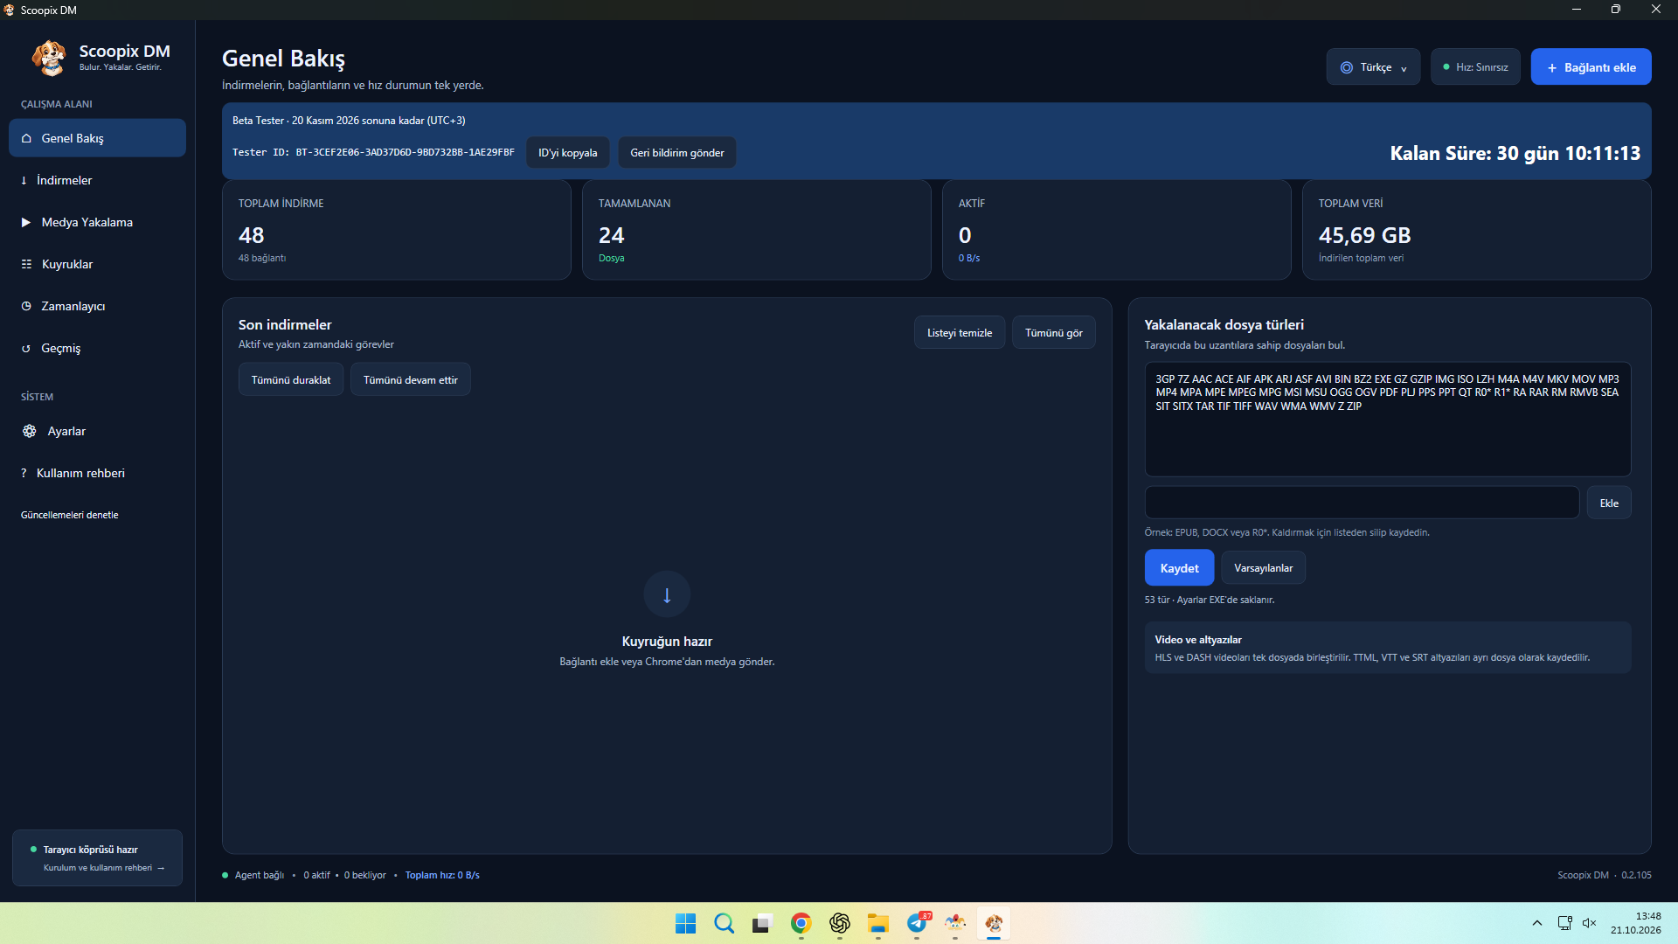Image resolution: width=1678 pixels, height=944 pixels.
Task: Open File Explorer from taskbar
Action: tap(877, 923)
